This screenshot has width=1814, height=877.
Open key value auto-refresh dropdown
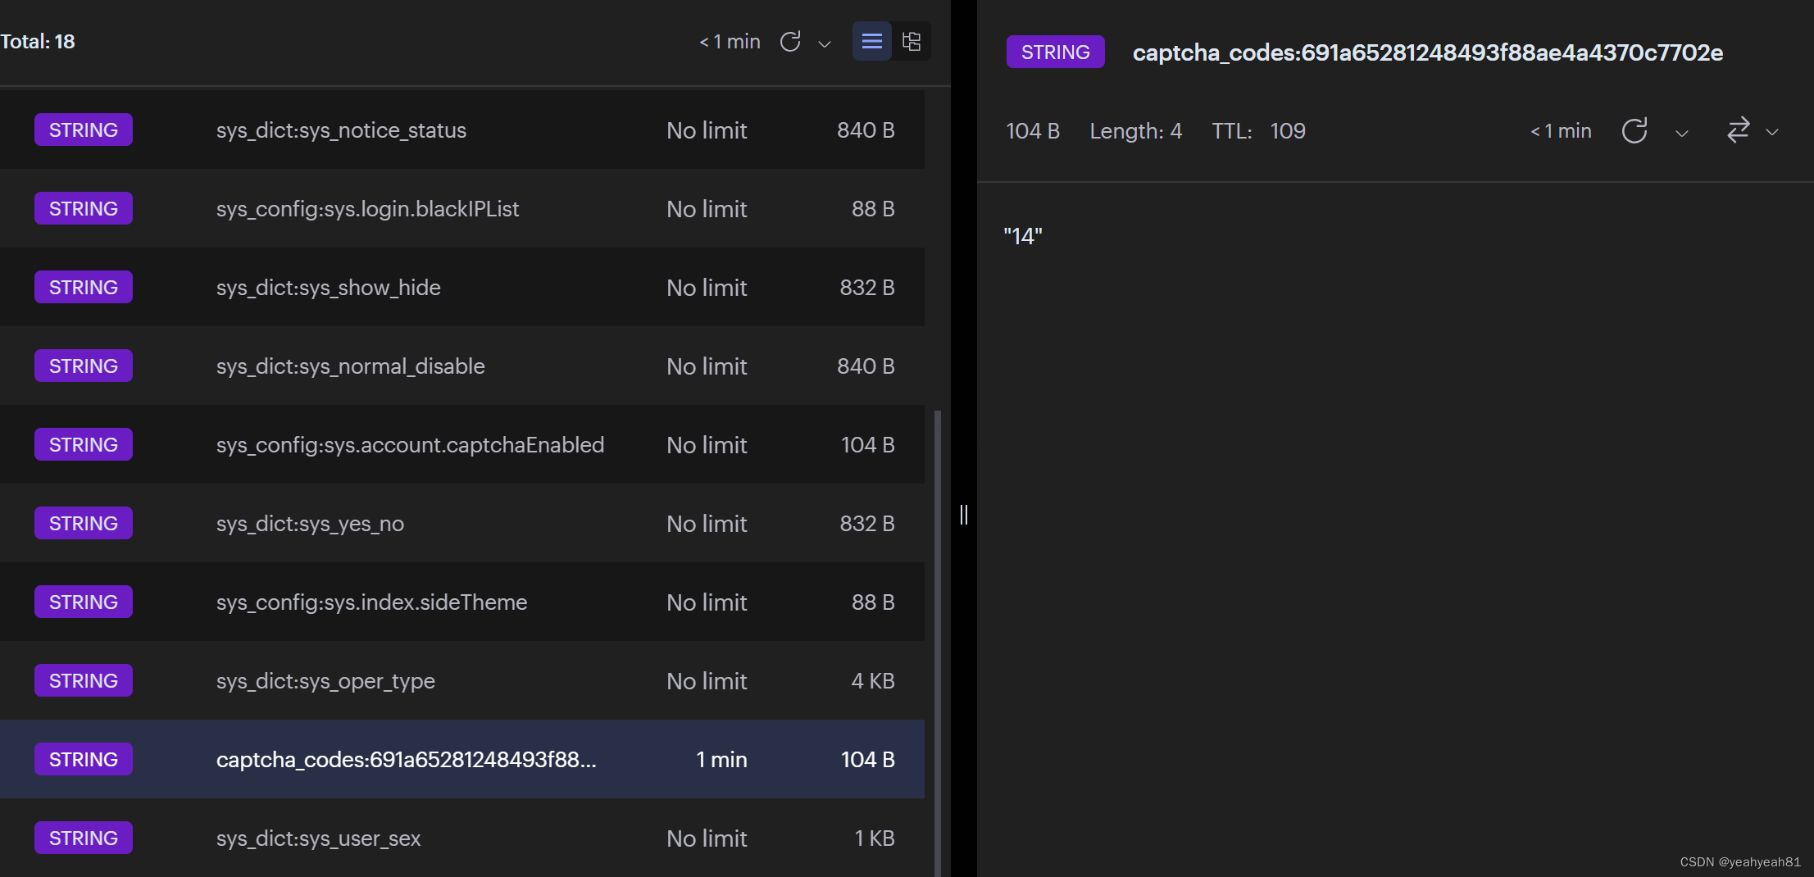(x=1682, y=134)
